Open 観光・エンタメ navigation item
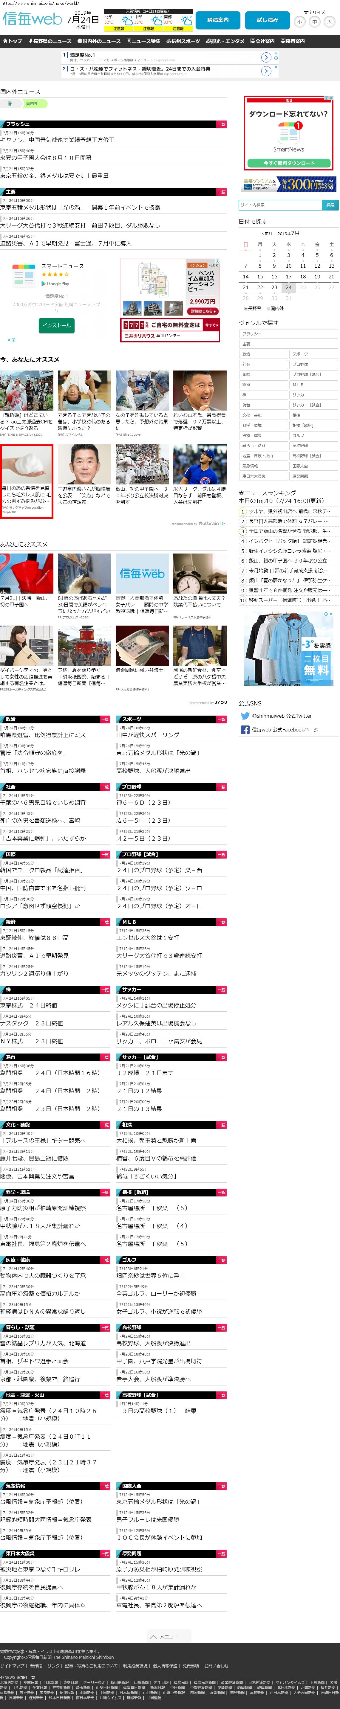This screenshot has height=1709, width=340. point(225,41)
